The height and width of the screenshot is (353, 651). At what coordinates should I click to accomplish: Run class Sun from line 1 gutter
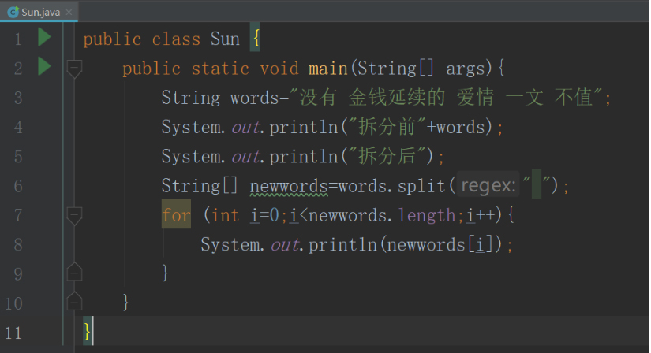(x=44, y=37)
